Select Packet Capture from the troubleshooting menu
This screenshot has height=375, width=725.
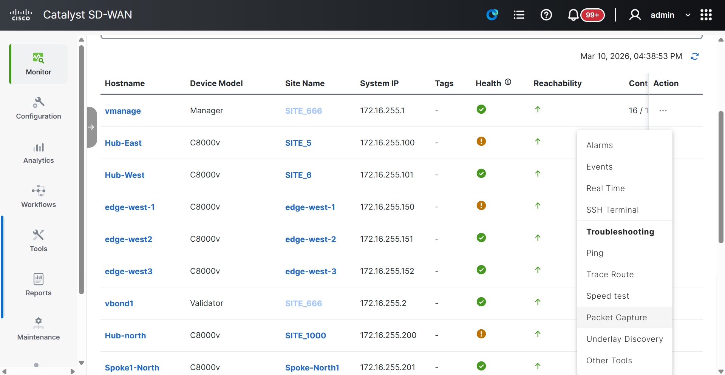click(616, 317)
